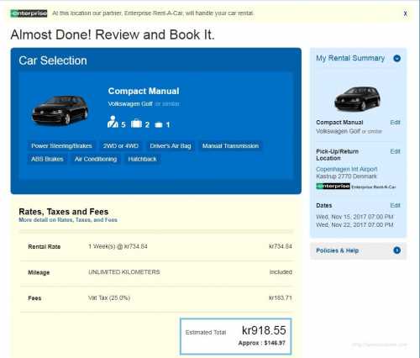Click the large suitcase icon
The image size is (420, 358).
point(137,124)
